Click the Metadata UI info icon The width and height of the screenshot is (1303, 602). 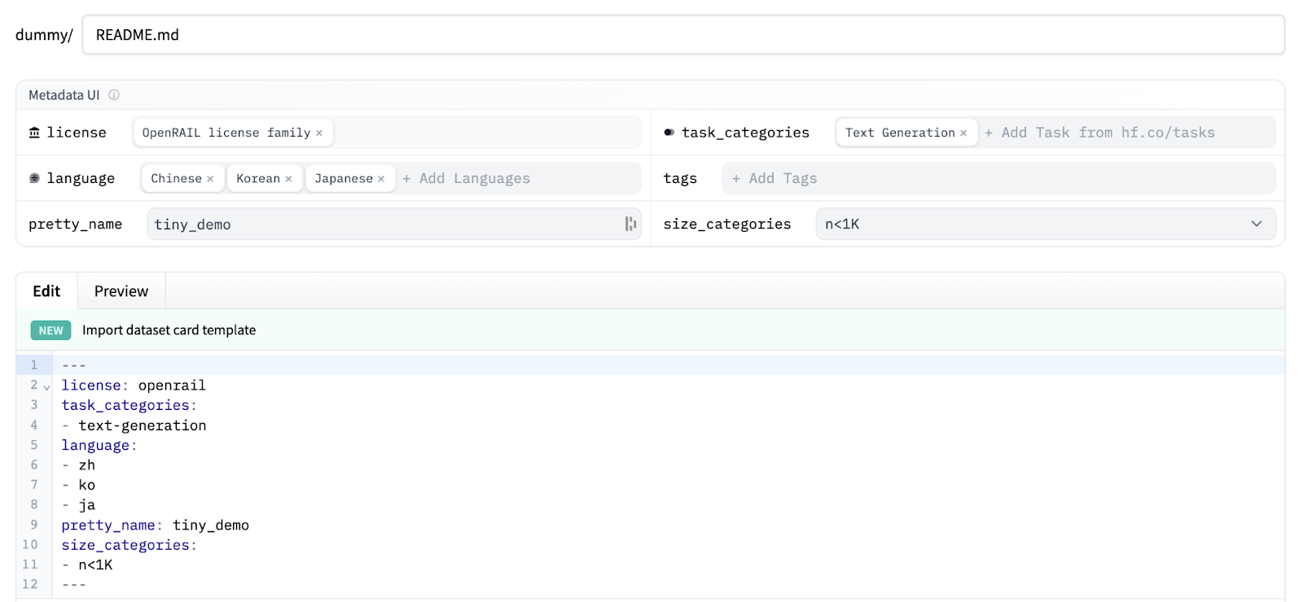point(114,95)
